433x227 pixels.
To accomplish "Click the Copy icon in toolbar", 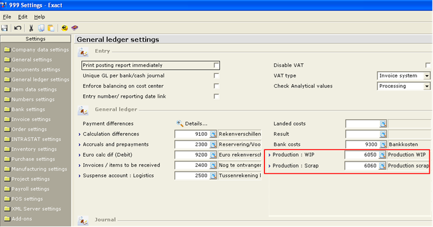I will coord(41,28).
